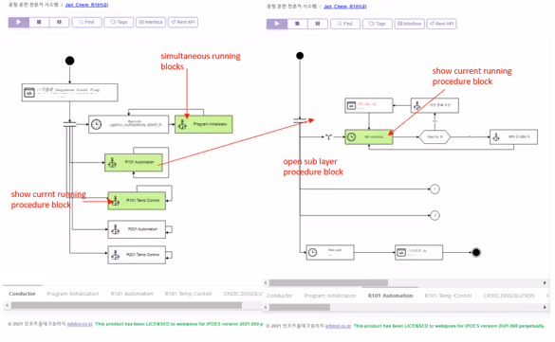Select script icon of red-text block in right diagram
The height and width of the screenshot is (342, 555).
click(x=351, y=106)
